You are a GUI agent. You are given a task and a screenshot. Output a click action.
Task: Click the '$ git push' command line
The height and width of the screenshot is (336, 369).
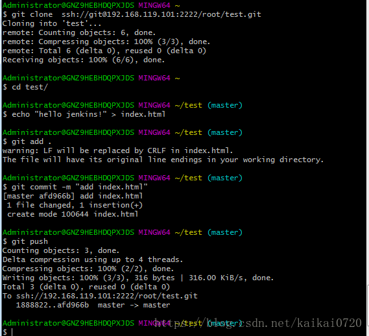point(25,241)
